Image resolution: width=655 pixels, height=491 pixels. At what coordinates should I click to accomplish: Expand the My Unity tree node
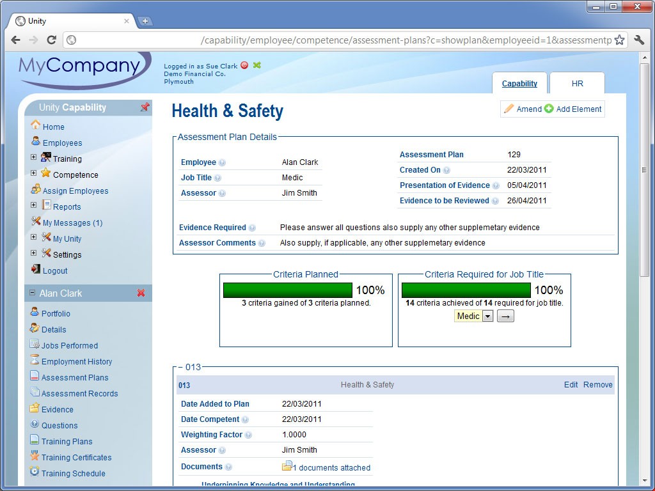pos(33,237)
